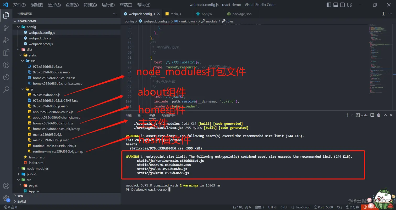Viewport: 396px width, 210px height.
Task: Open the terminal launch profile dropdown arrow
Action: pyautogui.click(x=352, y=115)
